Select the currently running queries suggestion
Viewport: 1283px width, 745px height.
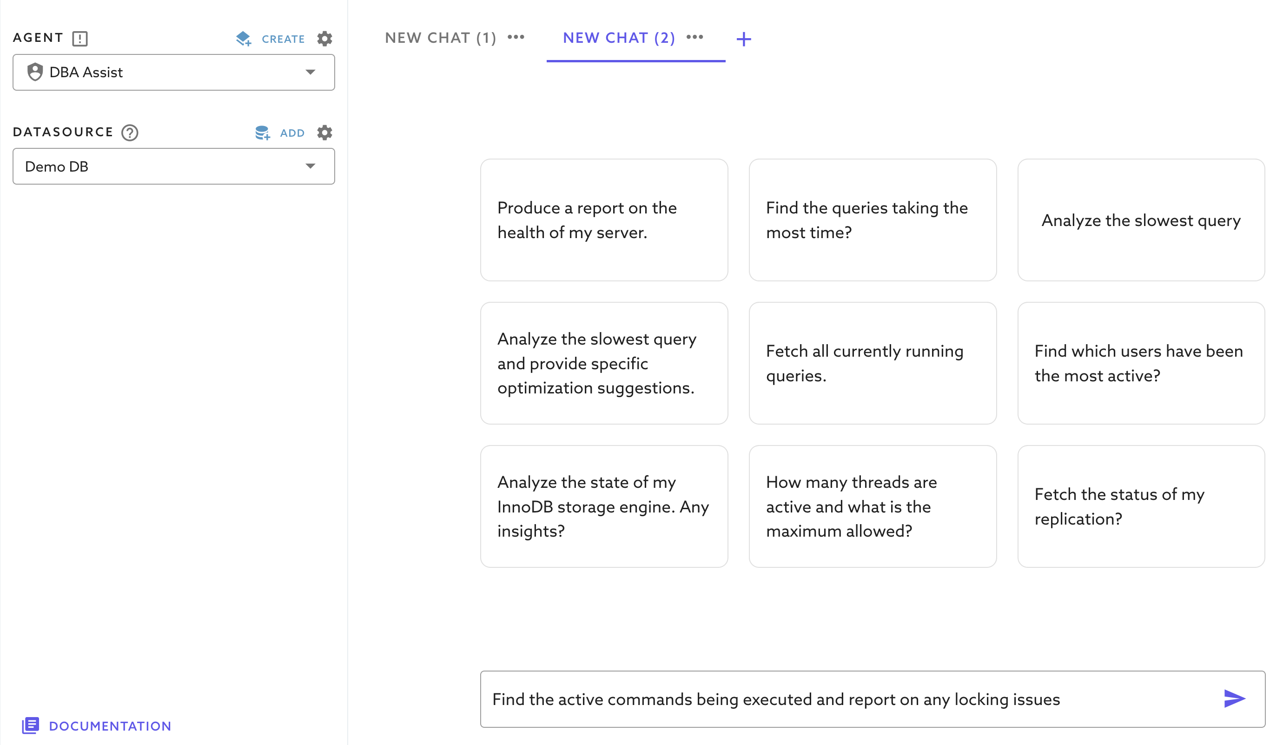872,363
